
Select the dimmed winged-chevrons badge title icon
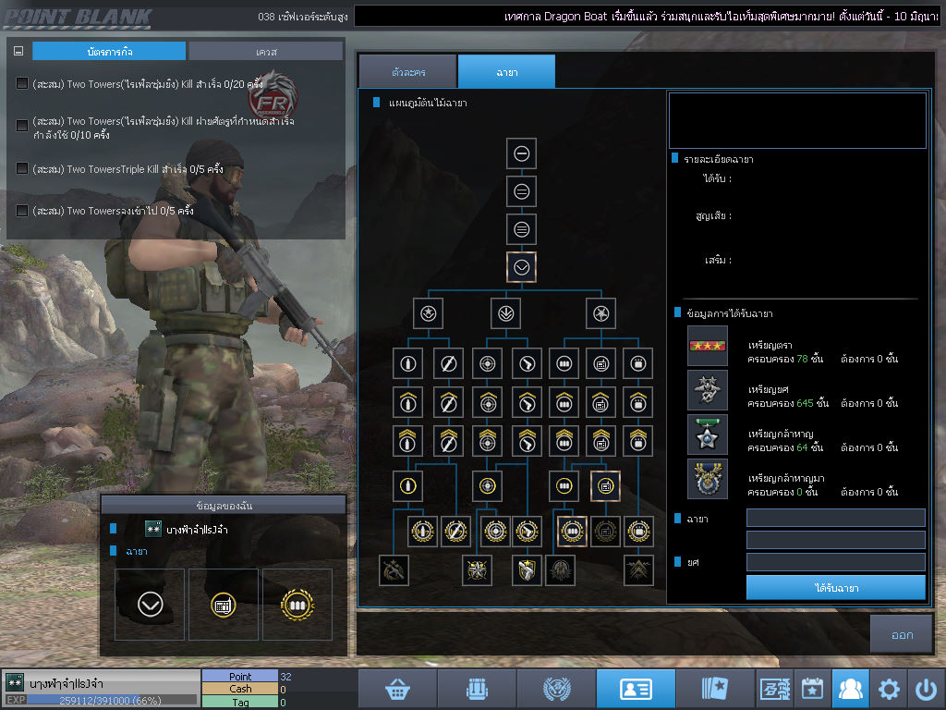tap(638, 569)
